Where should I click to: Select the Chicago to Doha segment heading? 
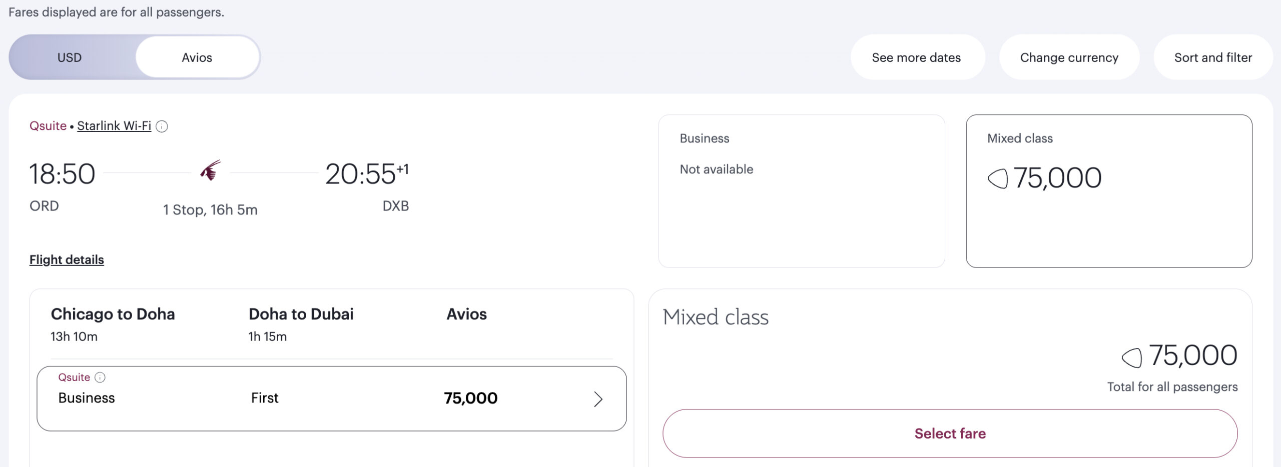click(113, 314)
